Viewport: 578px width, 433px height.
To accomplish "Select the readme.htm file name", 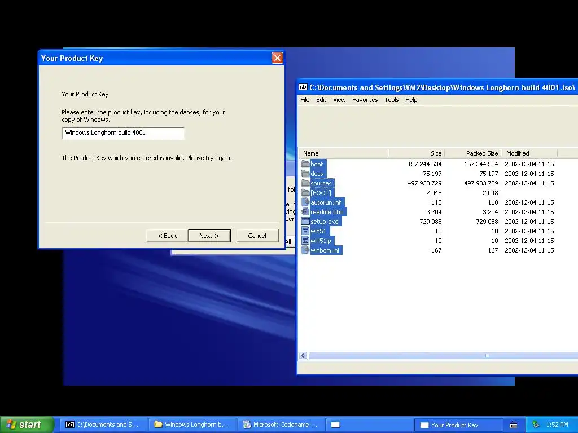I will coord(327,212).
